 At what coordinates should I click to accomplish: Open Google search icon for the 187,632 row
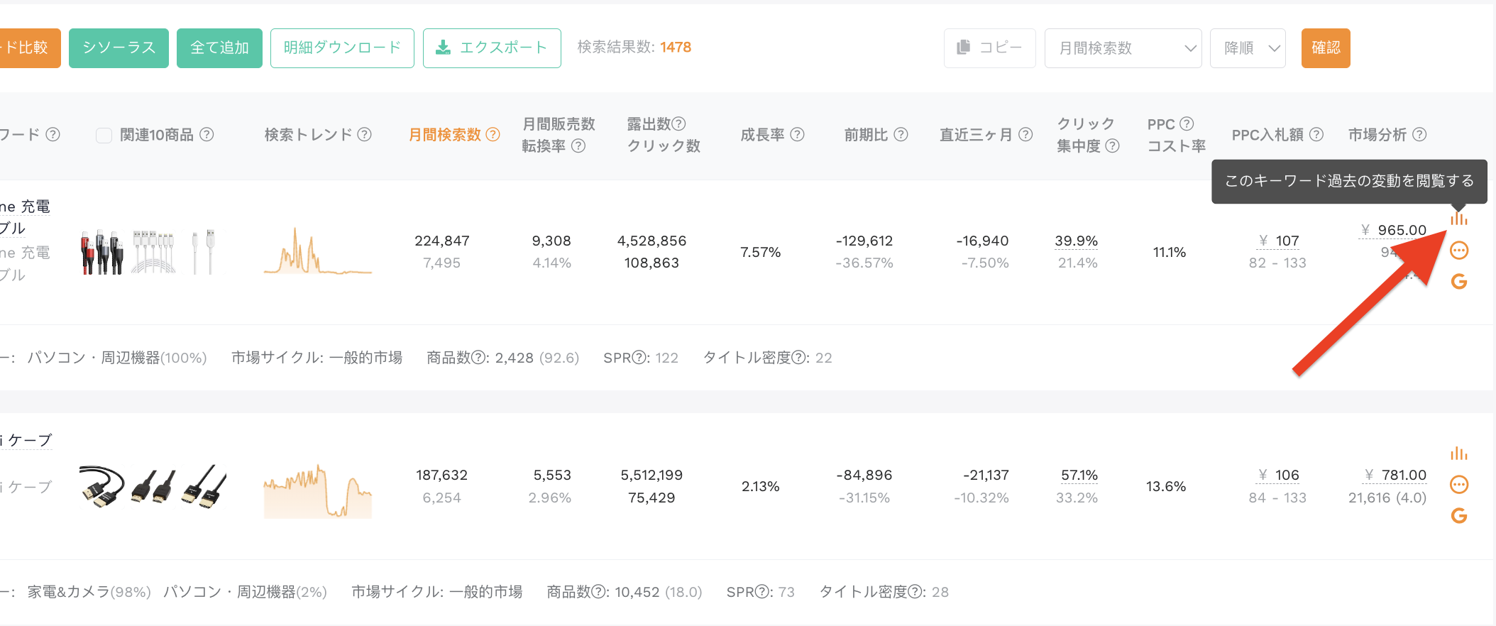1459,516
